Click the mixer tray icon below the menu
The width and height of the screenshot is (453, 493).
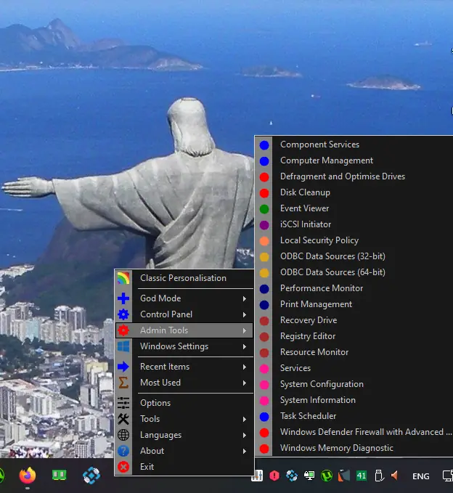click(257, 476)
